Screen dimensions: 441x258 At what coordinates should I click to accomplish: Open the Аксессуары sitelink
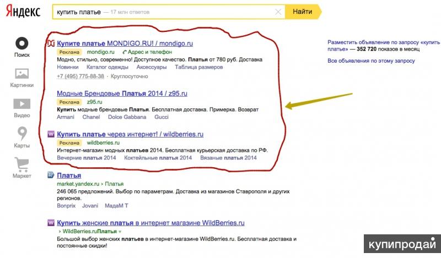click(152, 67)
